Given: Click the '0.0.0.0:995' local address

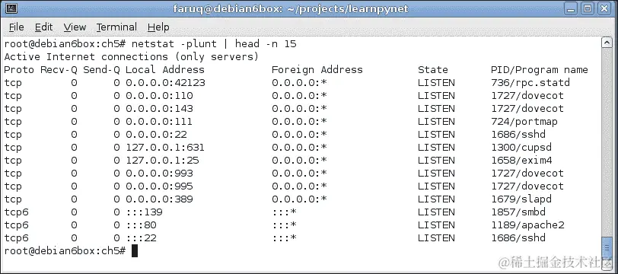Looking at the screenshot, I should [159, 187].
